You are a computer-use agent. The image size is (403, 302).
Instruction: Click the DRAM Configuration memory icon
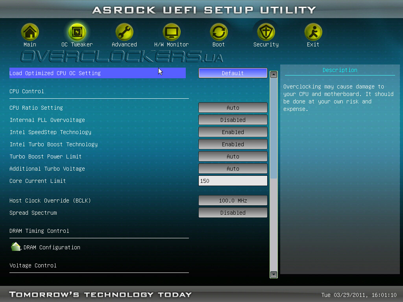click(x=16, y=247)
